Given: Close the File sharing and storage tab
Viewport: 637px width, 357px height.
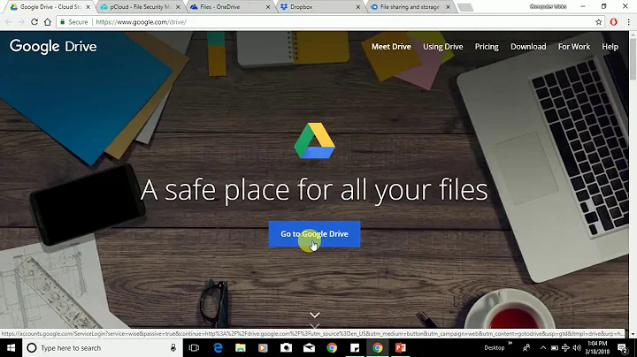Looking at the screenshot, I should pyautogui.click(x=448, y=7).
